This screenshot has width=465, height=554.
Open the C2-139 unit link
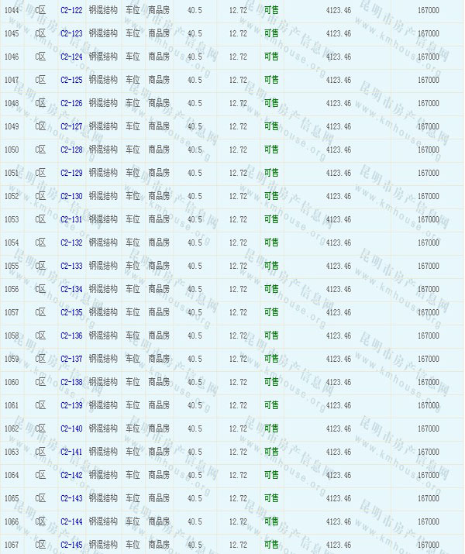click(x=71, y=406)
